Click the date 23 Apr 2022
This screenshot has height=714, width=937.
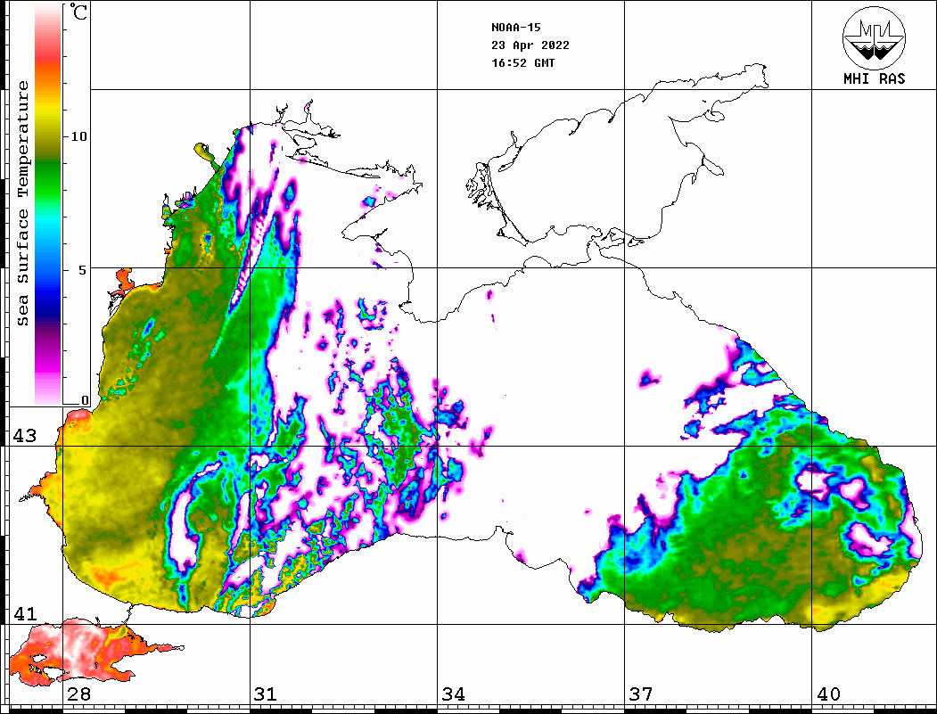tap(530, 45)
